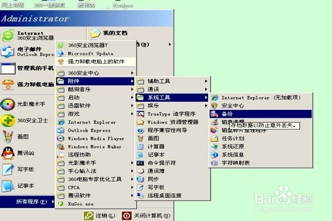Open the CFCA menu entry
Image resolution: width=332 pixels, height=221 pixels.
pyautogui.click(x=95, y=188)
